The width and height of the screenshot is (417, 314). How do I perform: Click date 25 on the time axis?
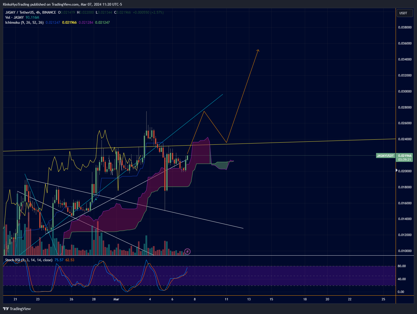click(x=383, y=299)
